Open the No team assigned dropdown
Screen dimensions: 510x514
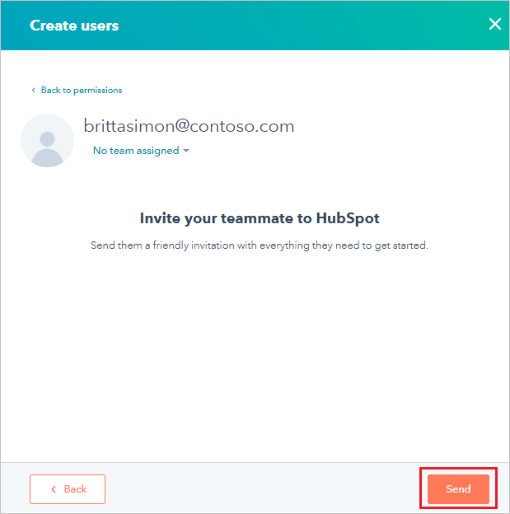point(142,151)
